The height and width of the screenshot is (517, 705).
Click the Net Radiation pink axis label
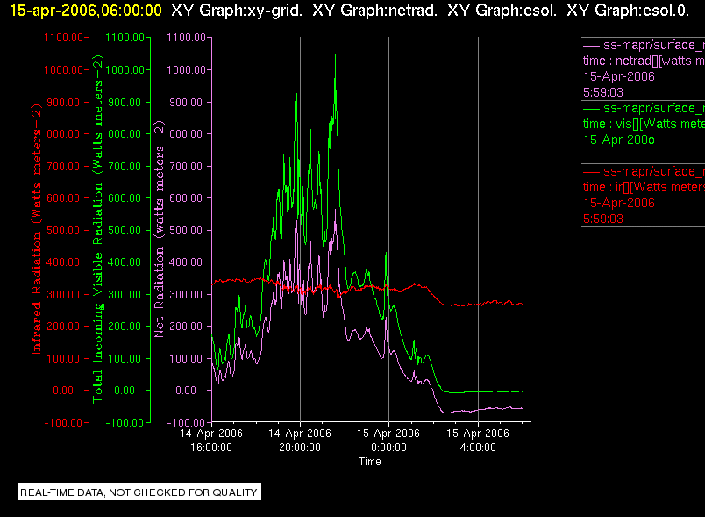160,228
